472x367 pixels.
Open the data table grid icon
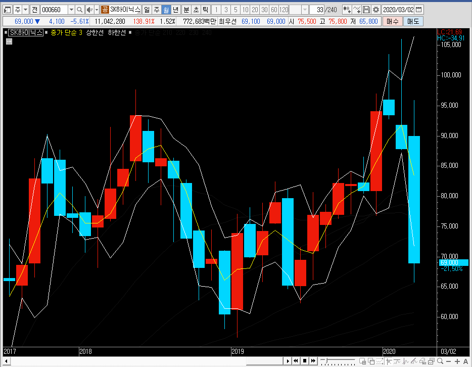pos(9,41)
